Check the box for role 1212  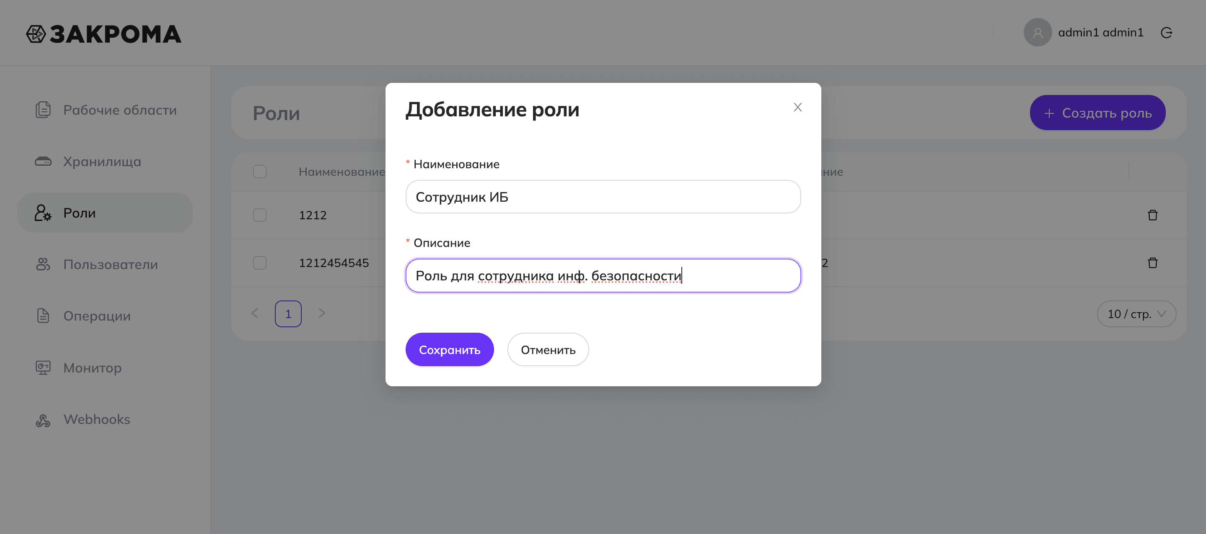260,215
